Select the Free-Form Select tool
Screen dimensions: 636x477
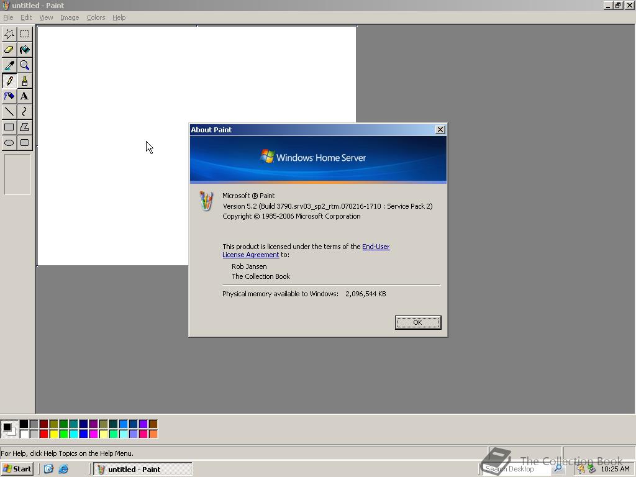click(9, 34)
